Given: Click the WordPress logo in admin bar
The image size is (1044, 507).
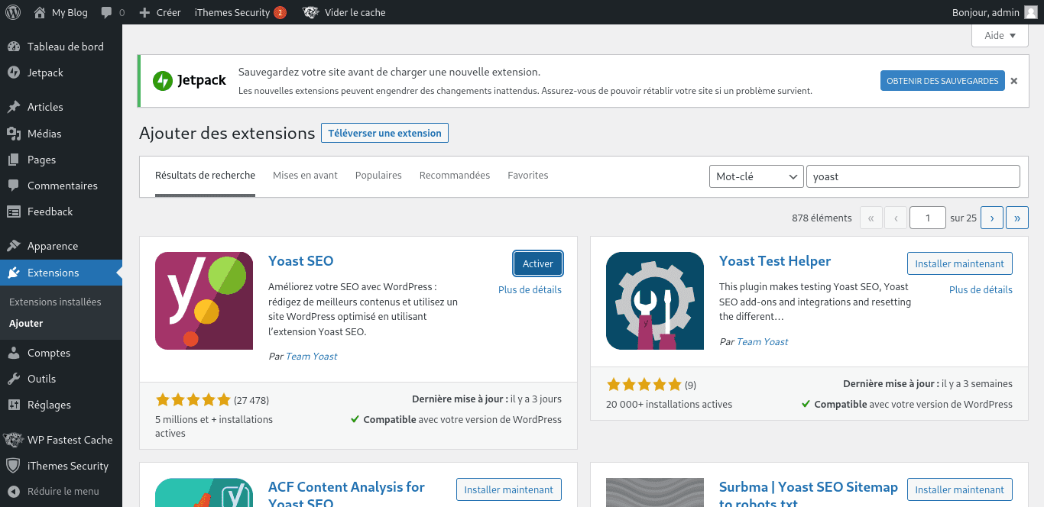Looking at the screenshot, I should click(13, 12).
